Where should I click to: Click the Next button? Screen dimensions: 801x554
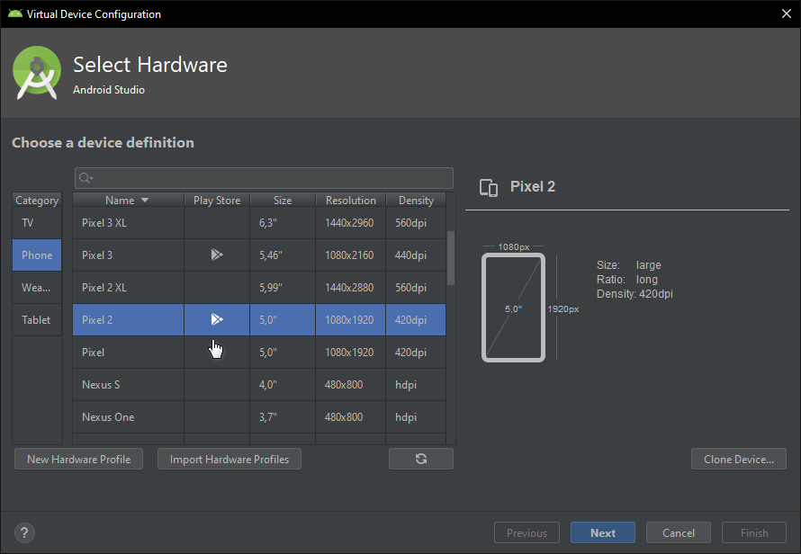coord(602,532)
